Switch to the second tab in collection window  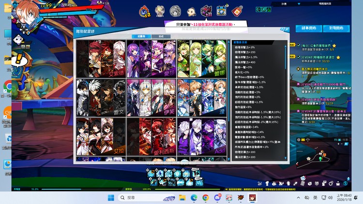pos(161,36)
